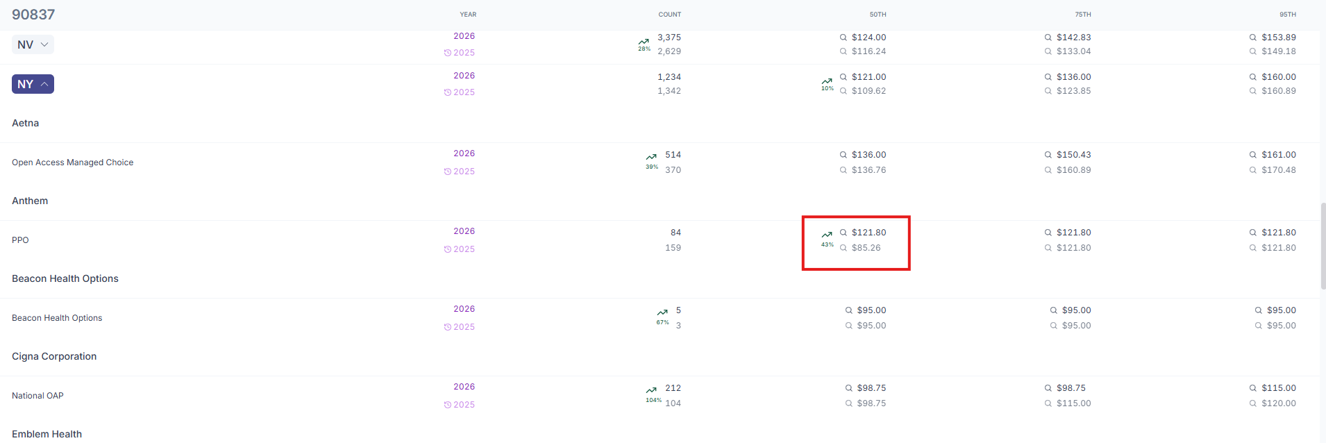Screen dimensions: 1326x443
Task: Click trend-up icon next to Aetna count 514
Action: [x=651, y=156]
